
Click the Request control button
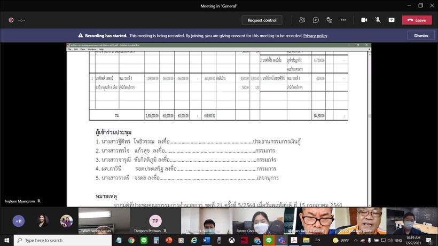pyautogui.click(x=262, y=20)
